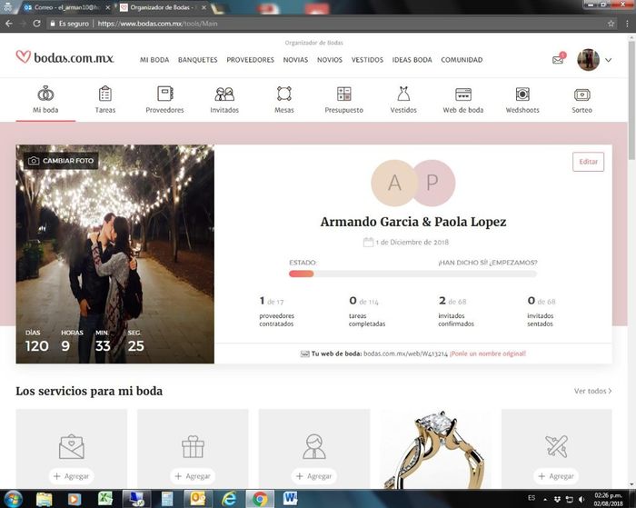This screenshot has width=636, height=508.
Task: Click the Editar button
Action: [588, 162]
